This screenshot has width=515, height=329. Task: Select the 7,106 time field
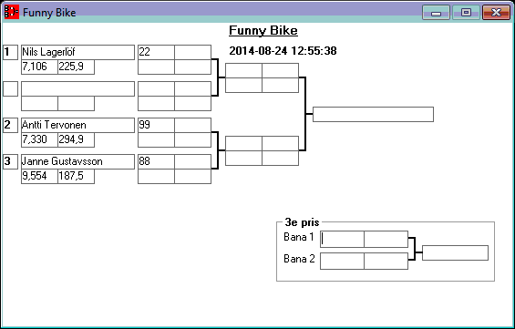[40, 67]
